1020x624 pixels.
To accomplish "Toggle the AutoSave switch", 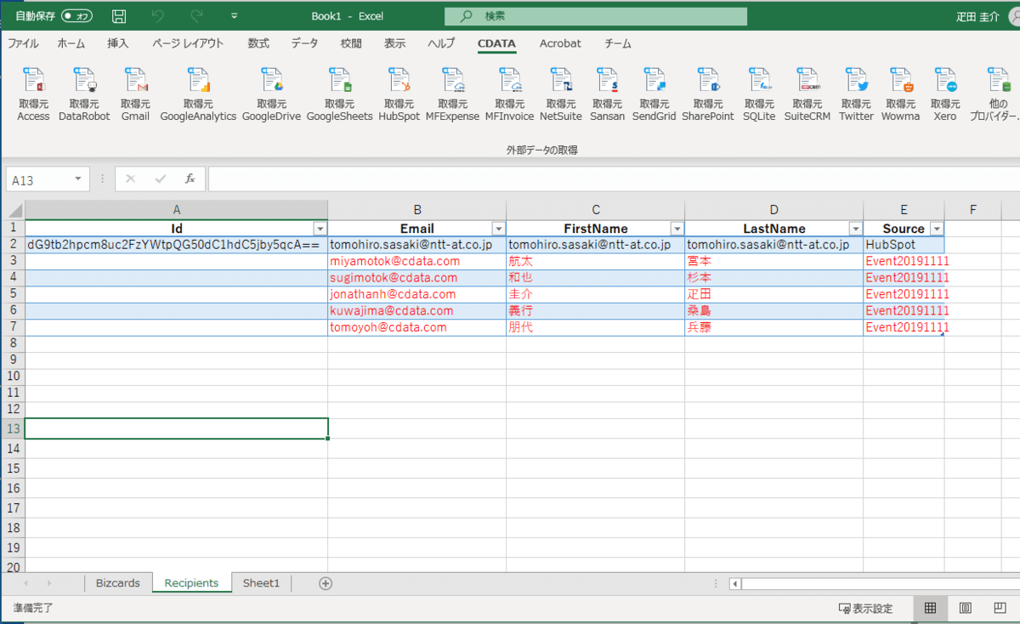I will coord(77,16).
